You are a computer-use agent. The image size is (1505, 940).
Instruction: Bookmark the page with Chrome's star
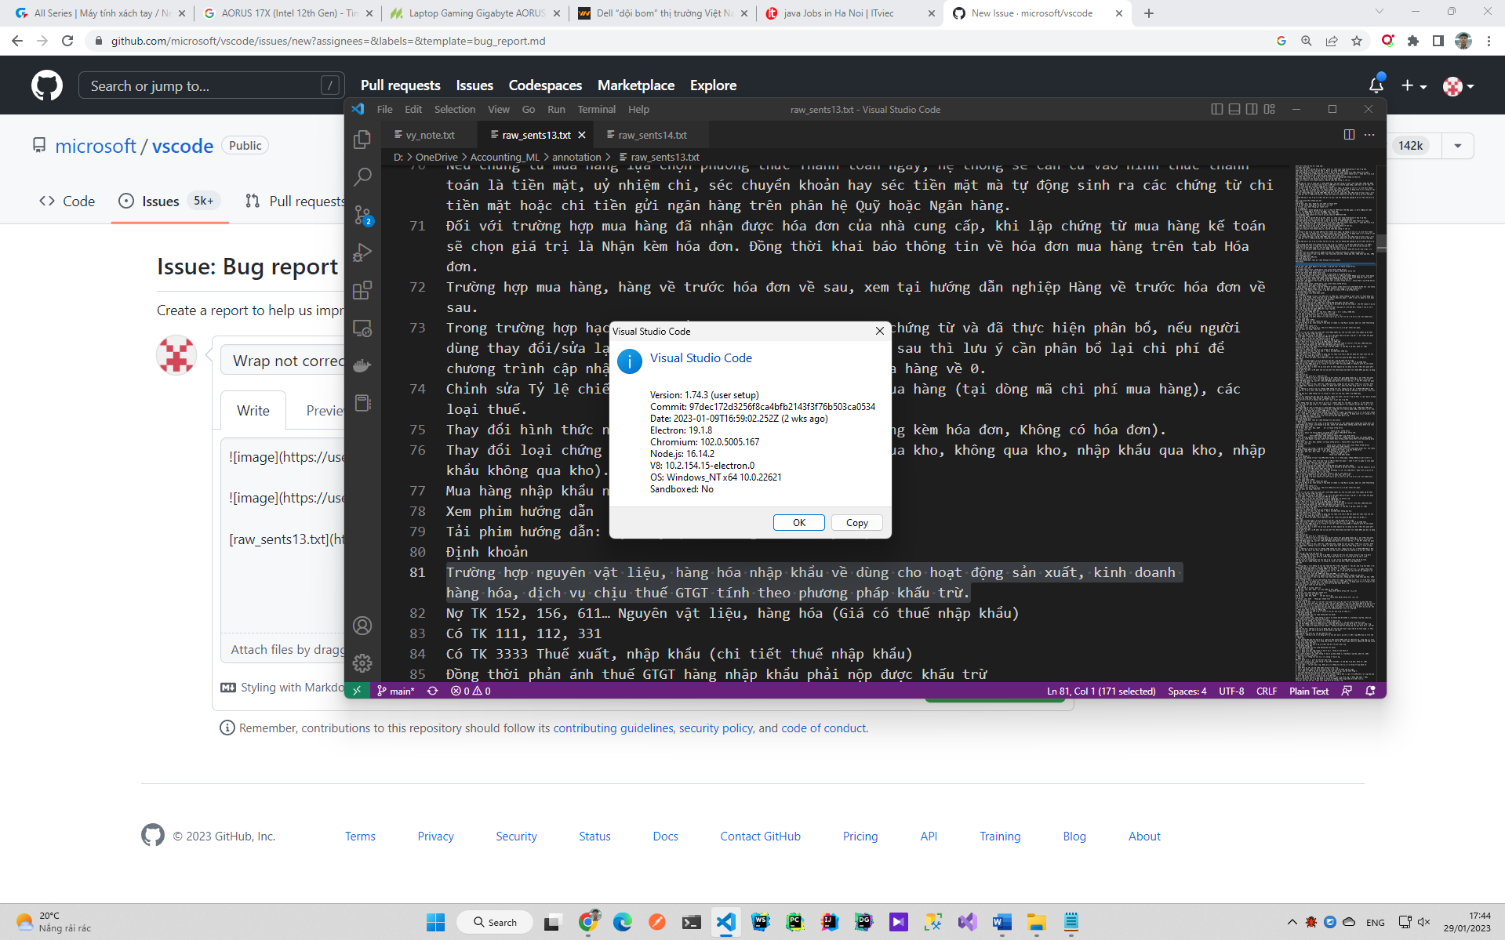(1356, 40)
